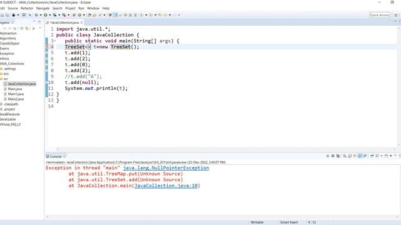Close the JavaCollection.java editor tab
Viewport: 401px width, 225px height.
[x=82, y=22]
